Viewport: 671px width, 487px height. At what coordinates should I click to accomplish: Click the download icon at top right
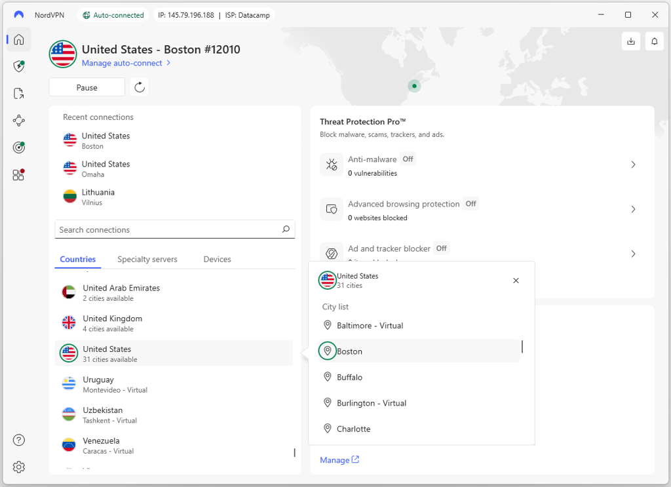(631, 41)
